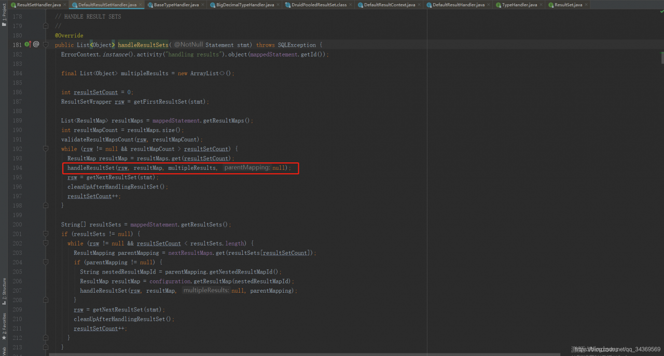
Task: Click getNestedResultMapId on line 205
Action: coord(241,272)
